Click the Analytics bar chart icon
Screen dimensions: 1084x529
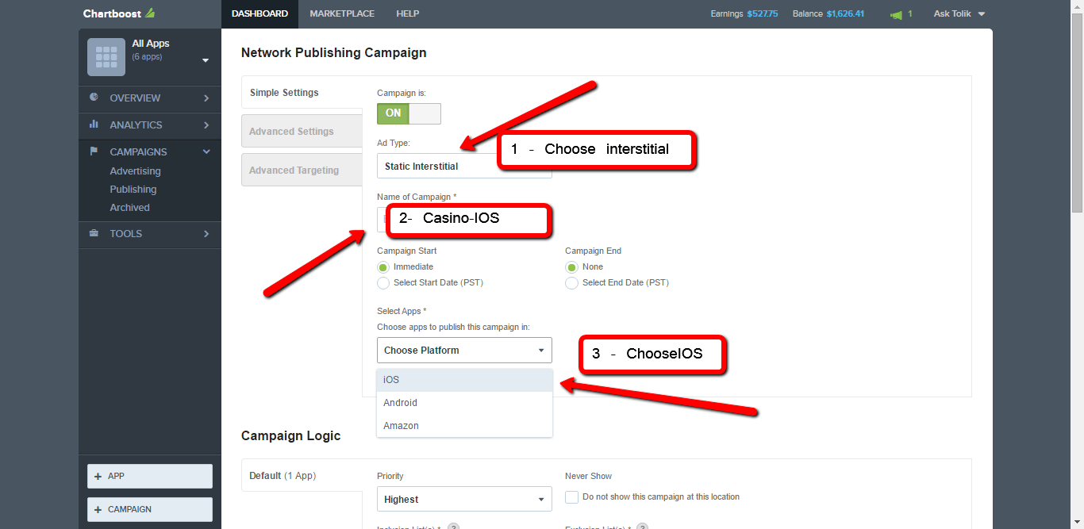[94, 125]
